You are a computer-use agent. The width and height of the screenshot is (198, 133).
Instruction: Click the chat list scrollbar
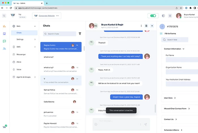[84, 48]
